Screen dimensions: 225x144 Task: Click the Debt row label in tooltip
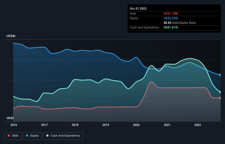click(133, 13)
